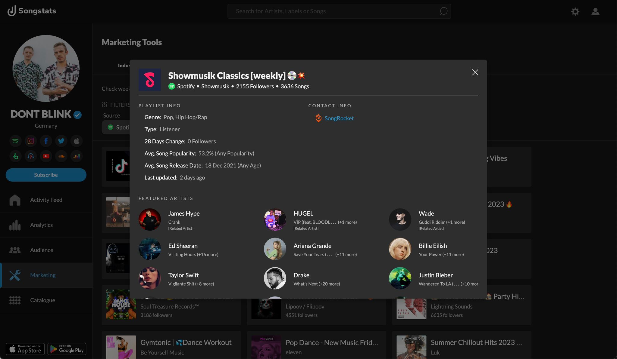This screenshot has height=359, width=617.
Task: Click the Catalogue grid icon
Action: (x=15, y=300)
